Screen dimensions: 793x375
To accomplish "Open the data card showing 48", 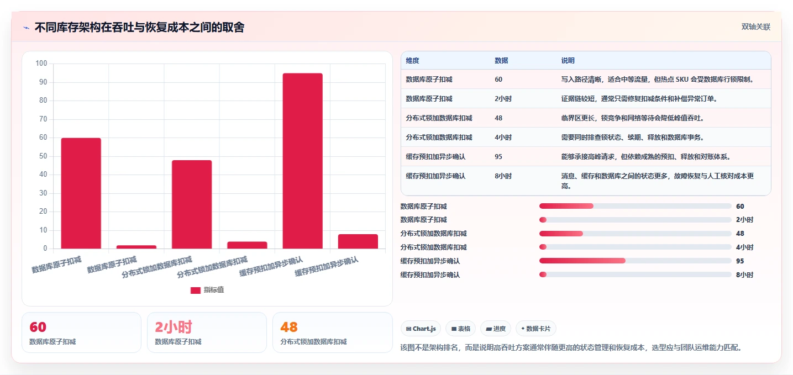I will [x=332, y=332].
